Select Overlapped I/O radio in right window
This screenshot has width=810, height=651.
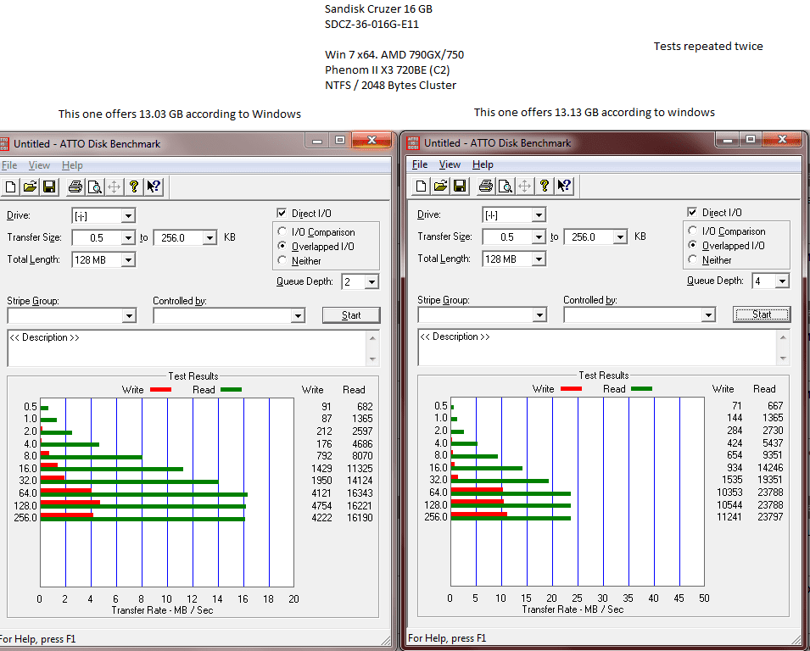693,245
